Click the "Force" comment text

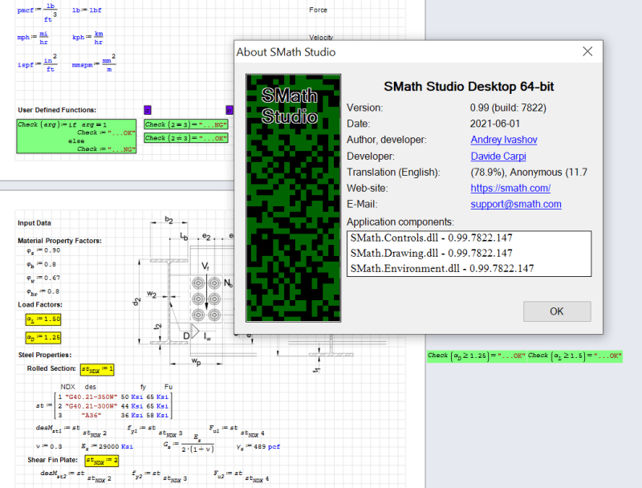(x=318, y=10)
